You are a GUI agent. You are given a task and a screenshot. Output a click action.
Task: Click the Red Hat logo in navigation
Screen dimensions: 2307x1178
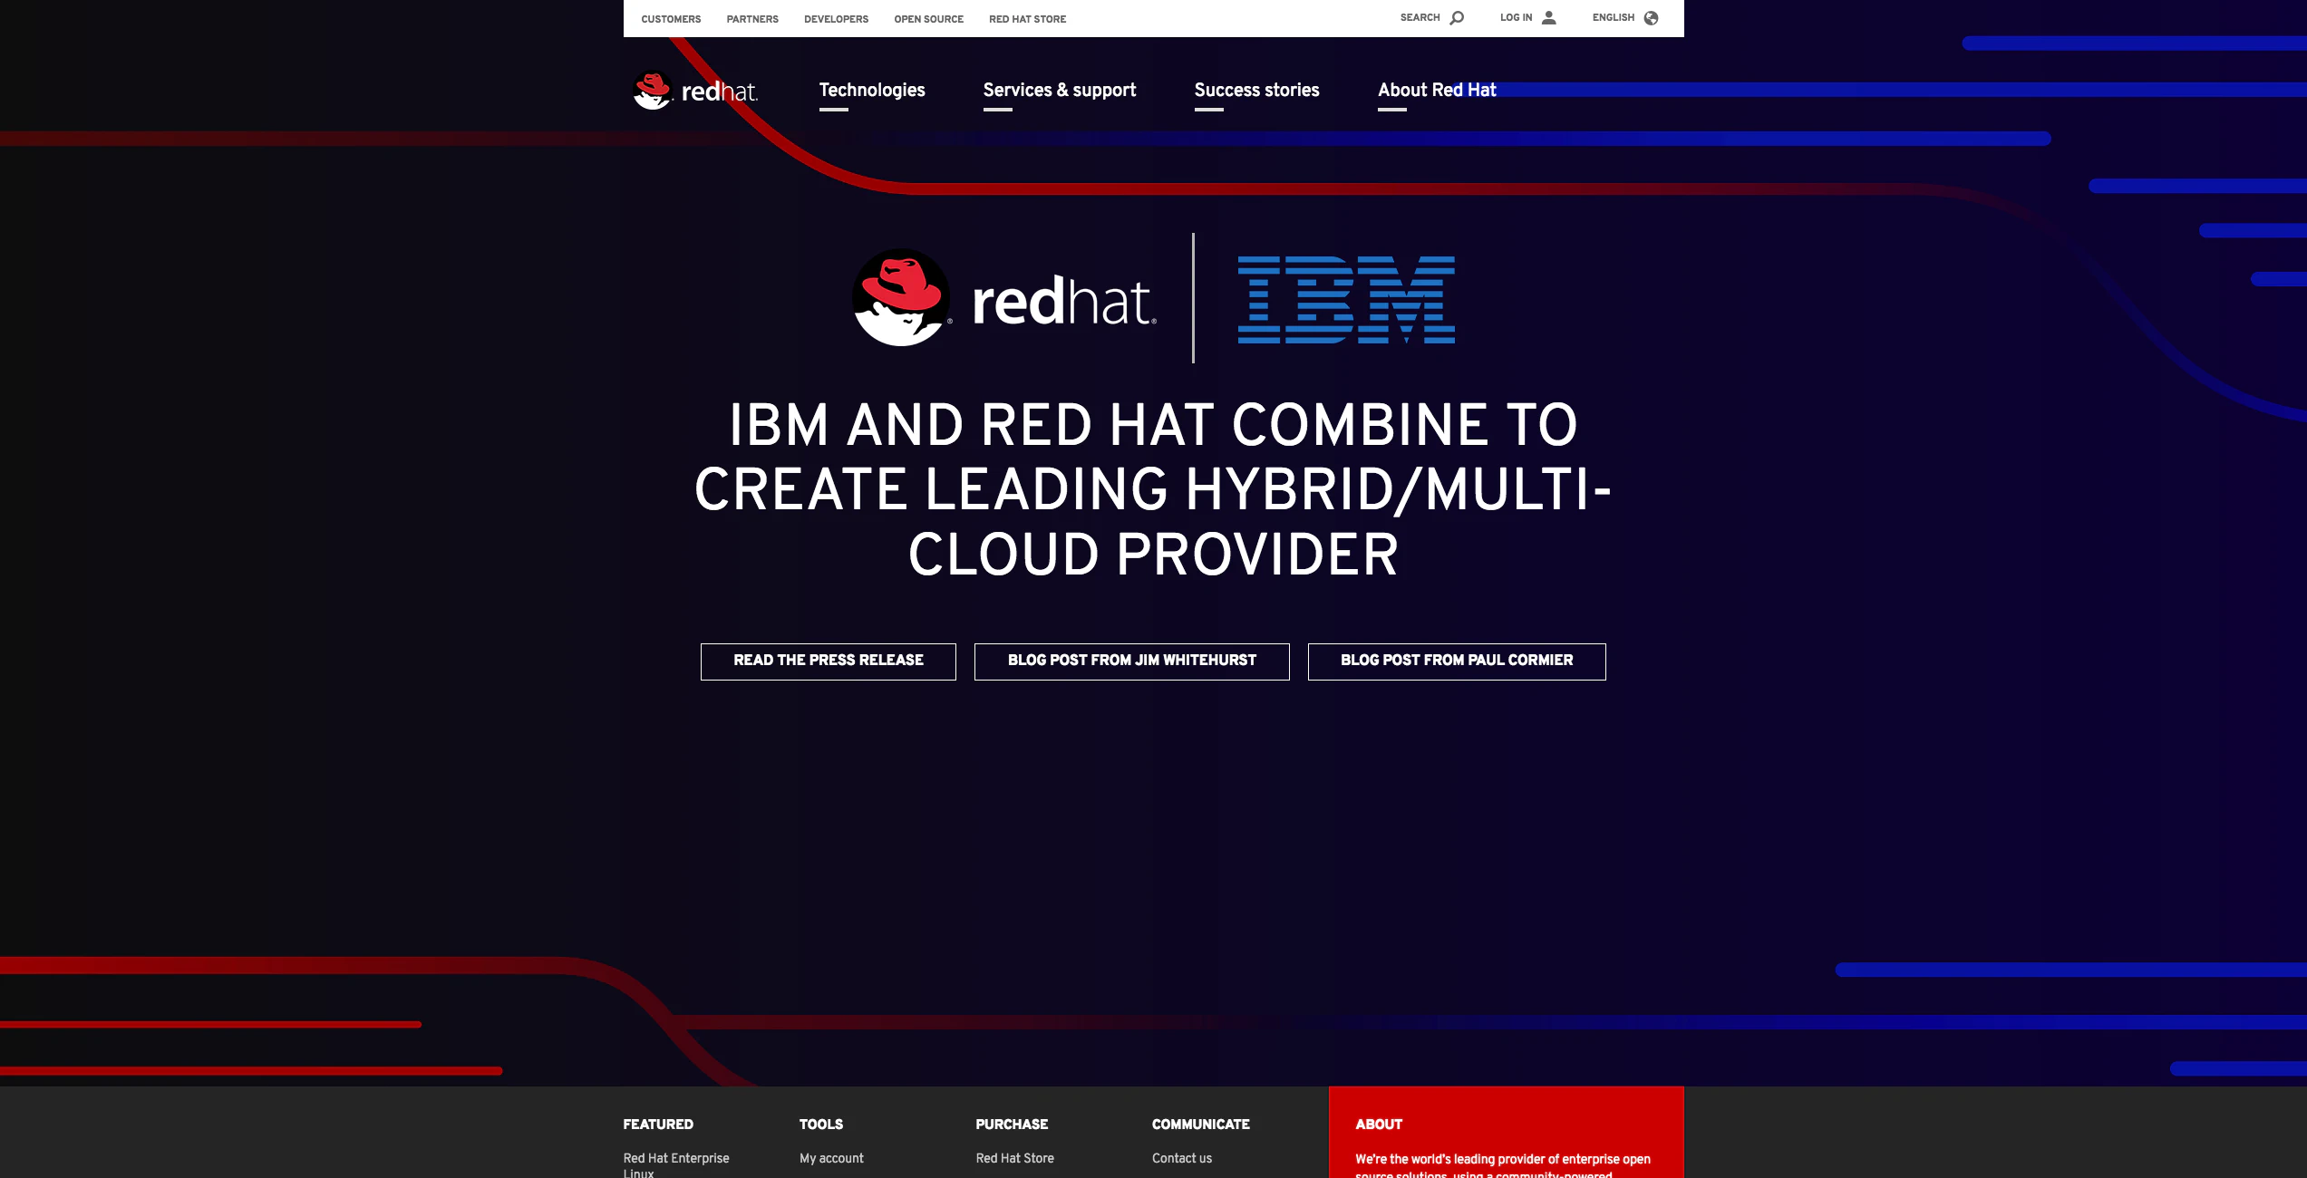click(695, 91)
